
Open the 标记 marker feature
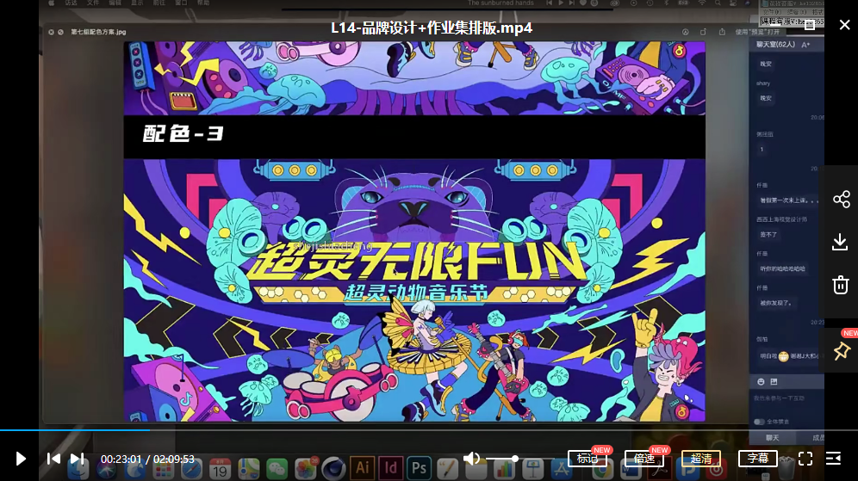pos(588,459)
